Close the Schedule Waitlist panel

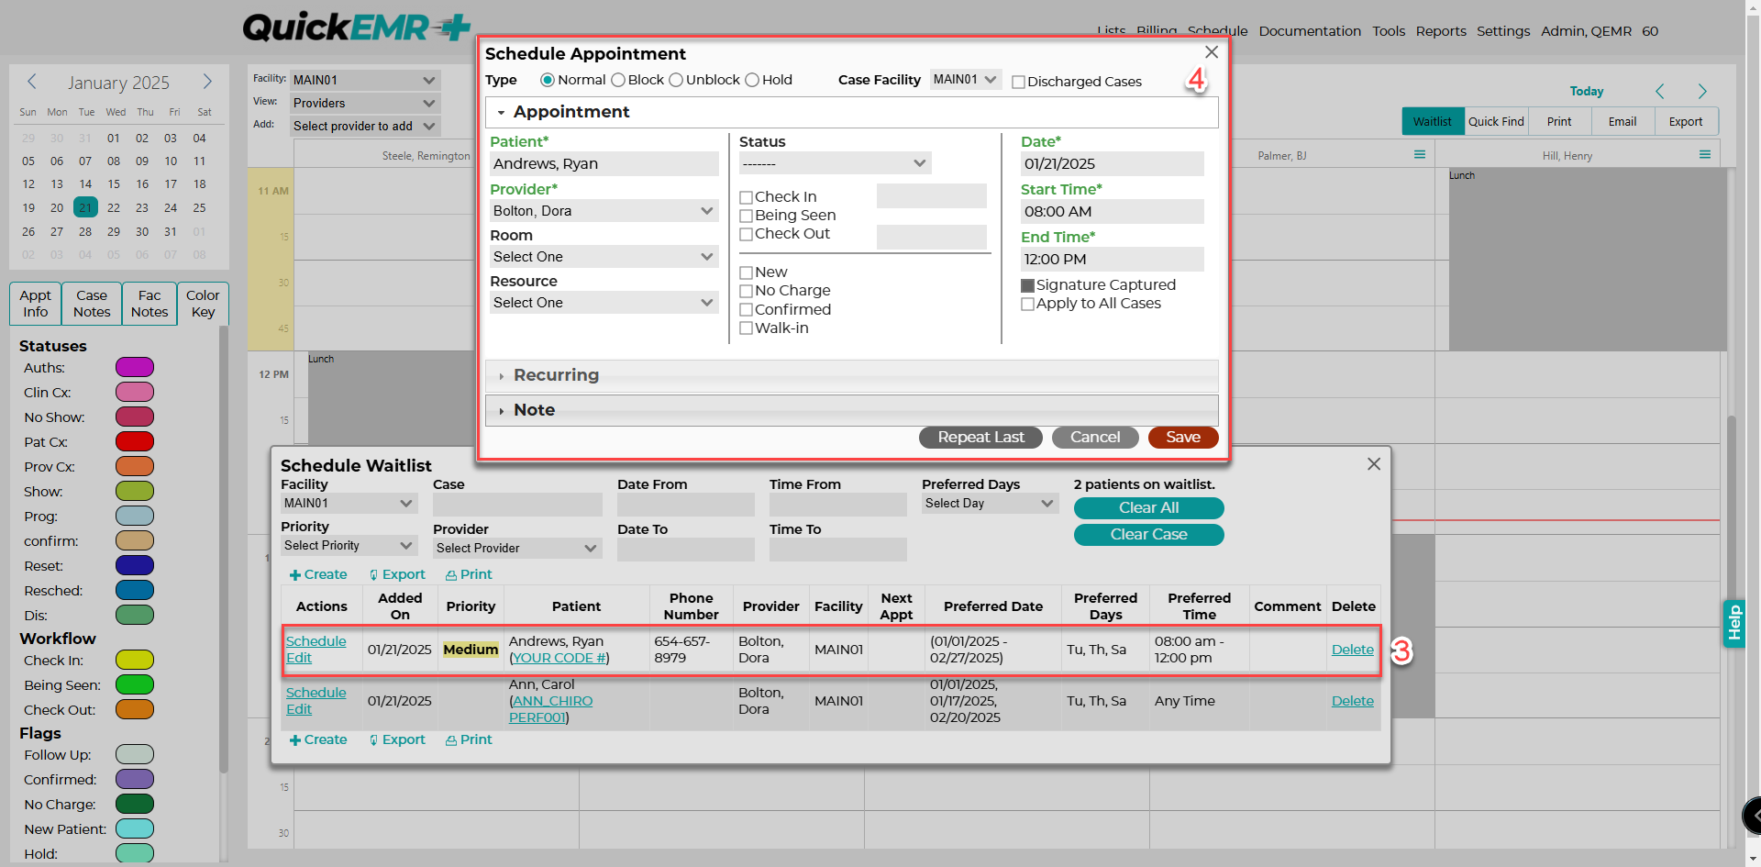pos(1374,464)
